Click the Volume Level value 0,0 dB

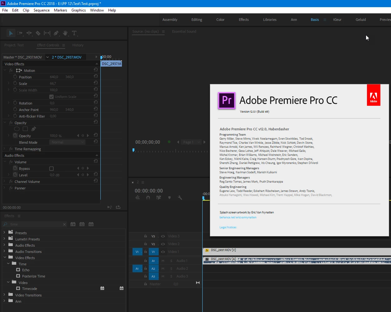[55, 175]
